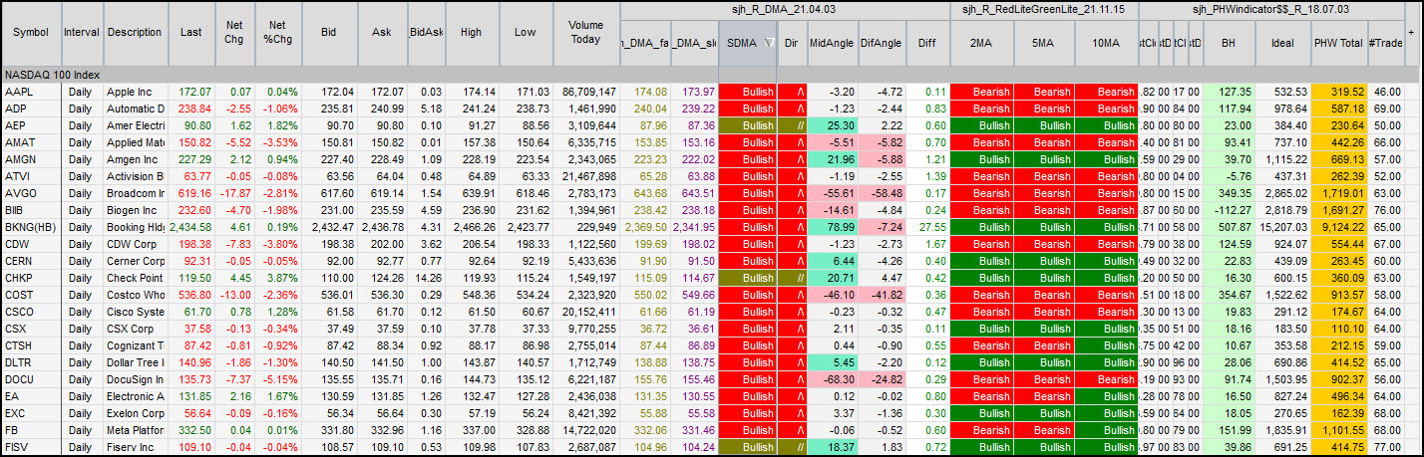
Task: Click the sort arrow in the SDMA header
Action: (769, 44)
